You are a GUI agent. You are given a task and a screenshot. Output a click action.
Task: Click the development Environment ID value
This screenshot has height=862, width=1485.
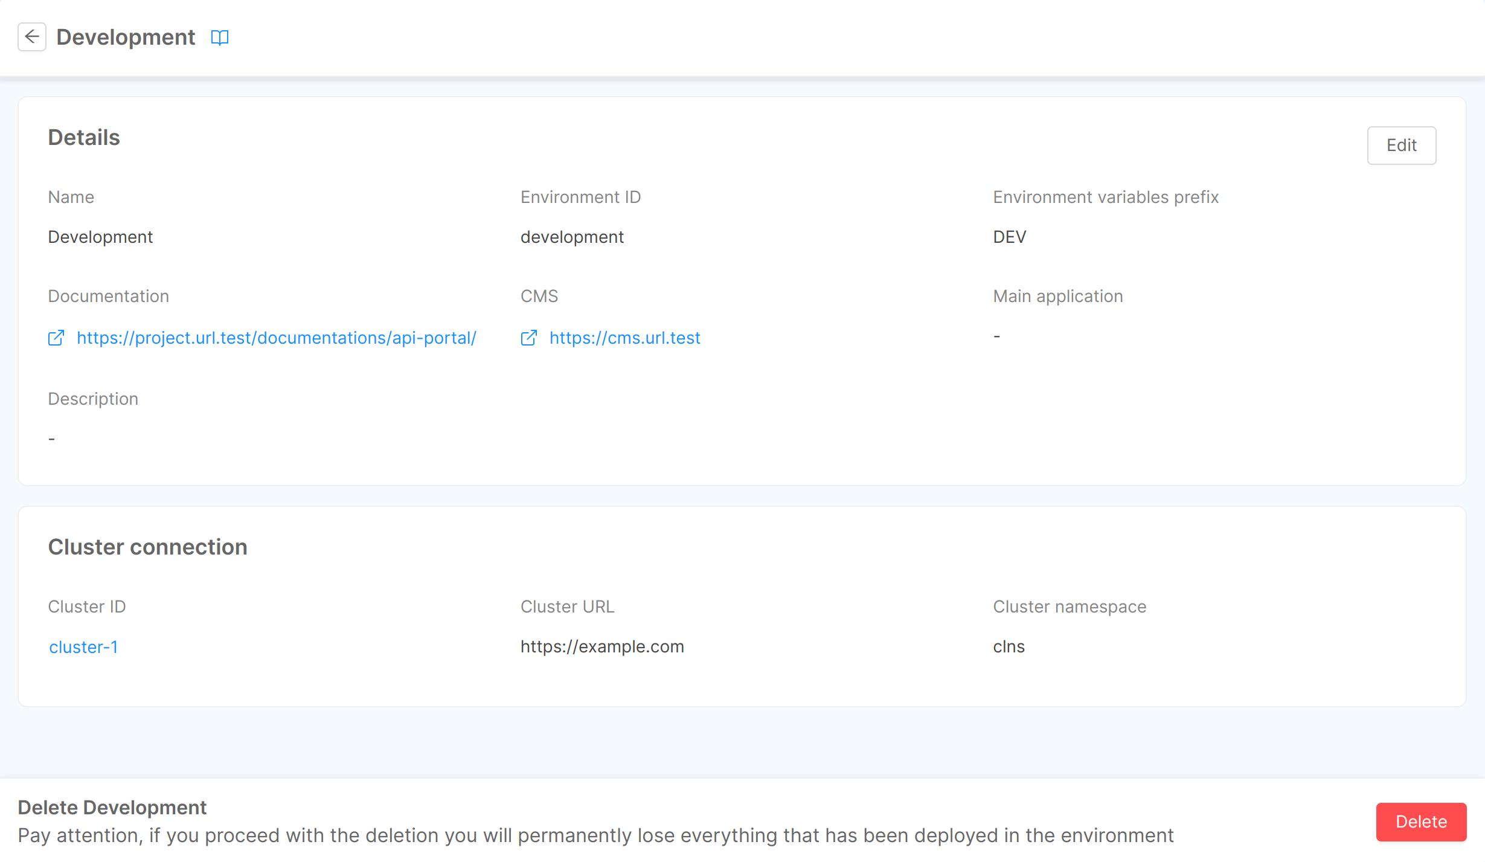(x=572, y=237)
